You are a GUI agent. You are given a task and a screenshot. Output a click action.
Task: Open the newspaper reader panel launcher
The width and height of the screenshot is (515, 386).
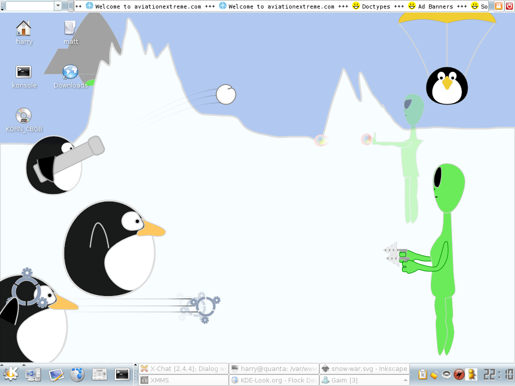pos(100,374)
